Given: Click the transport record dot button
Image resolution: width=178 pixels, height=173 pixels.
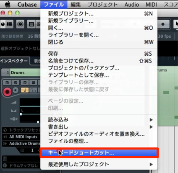Looking at the screenshot, I should pyautogui.click(x=163, y=24).
